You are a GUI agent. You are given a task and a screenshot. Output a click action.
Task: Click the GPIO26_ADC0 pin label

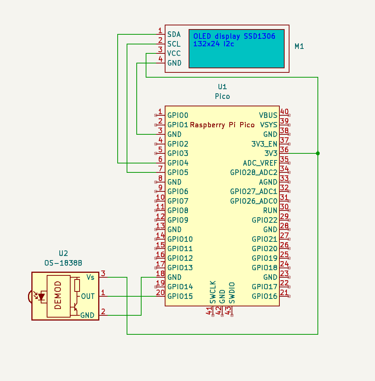click(x=254, y=201)
